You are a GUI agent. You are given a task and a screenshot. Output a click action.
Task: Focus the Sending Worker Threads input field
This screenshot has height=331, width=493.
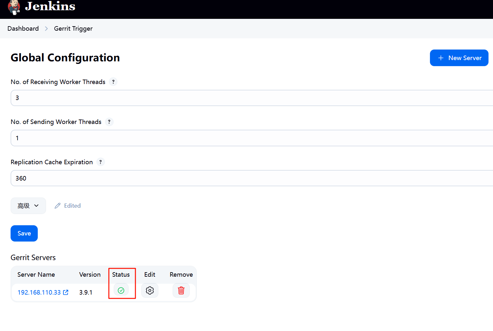click(x=252, y=138)
